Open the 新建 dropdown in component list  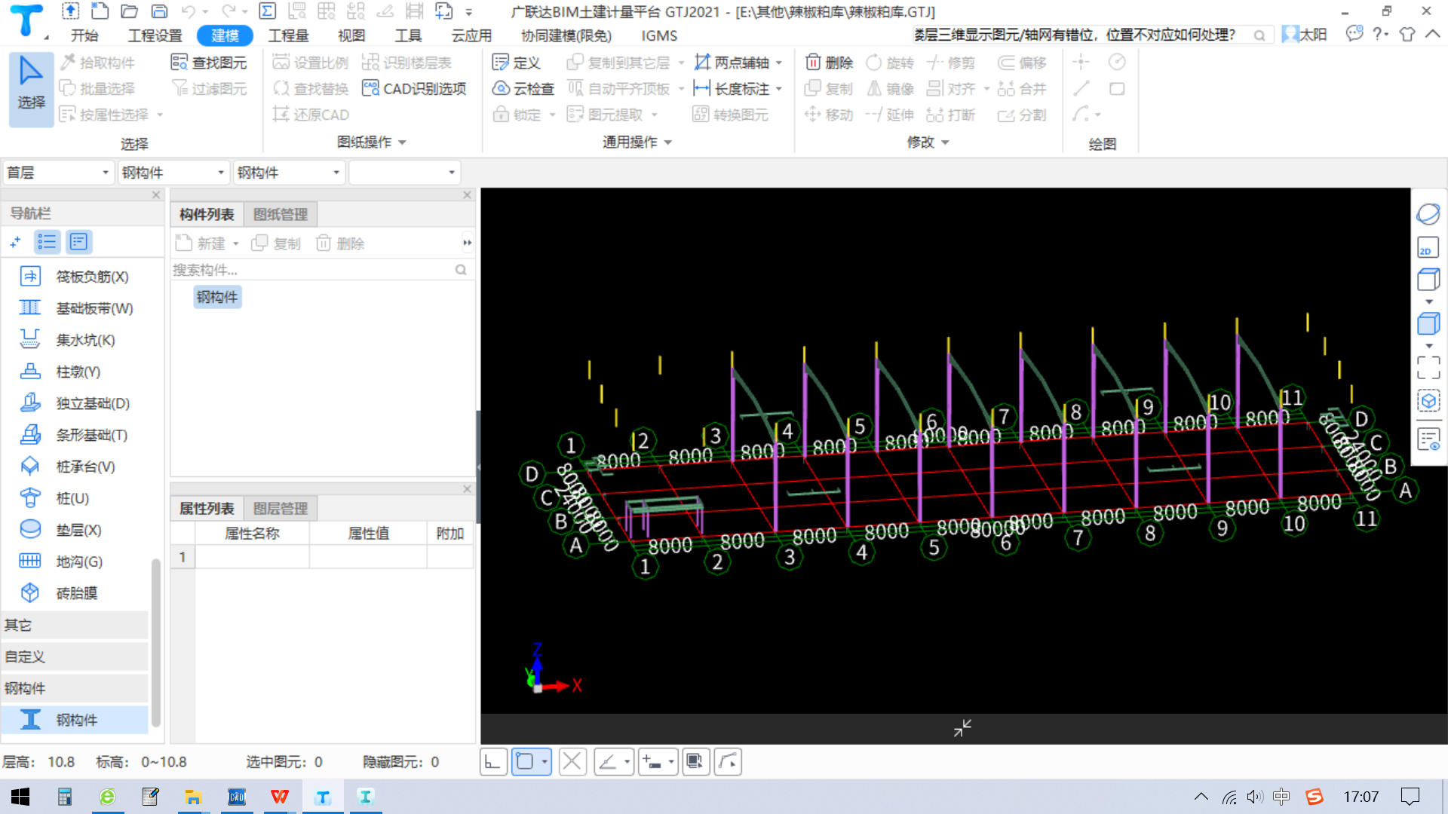coord(236,243)
